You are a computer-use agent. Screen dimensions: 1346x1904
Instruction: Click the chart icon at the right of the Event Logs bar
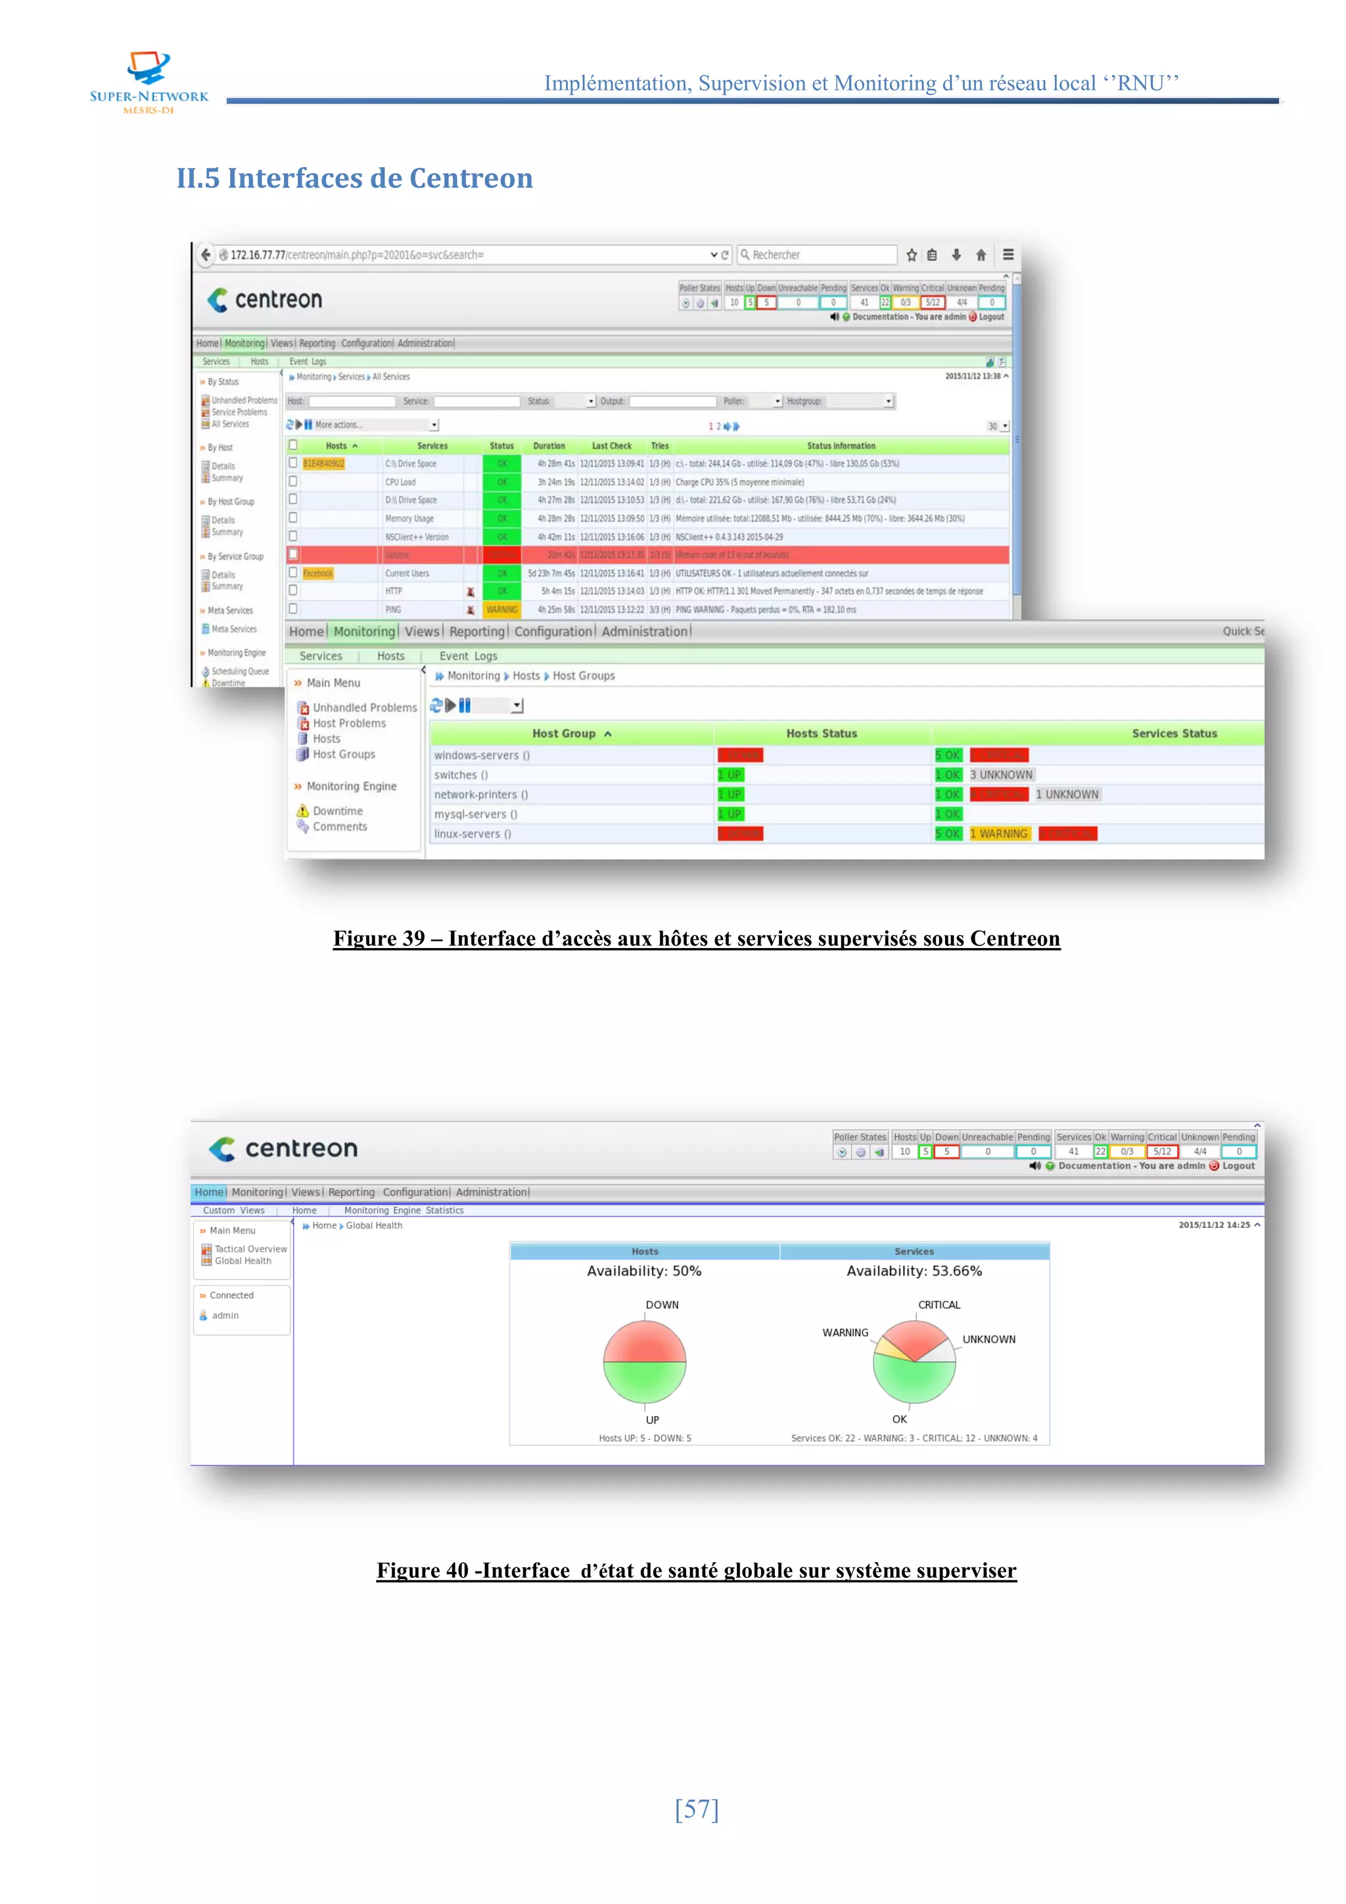pos(990,362)
